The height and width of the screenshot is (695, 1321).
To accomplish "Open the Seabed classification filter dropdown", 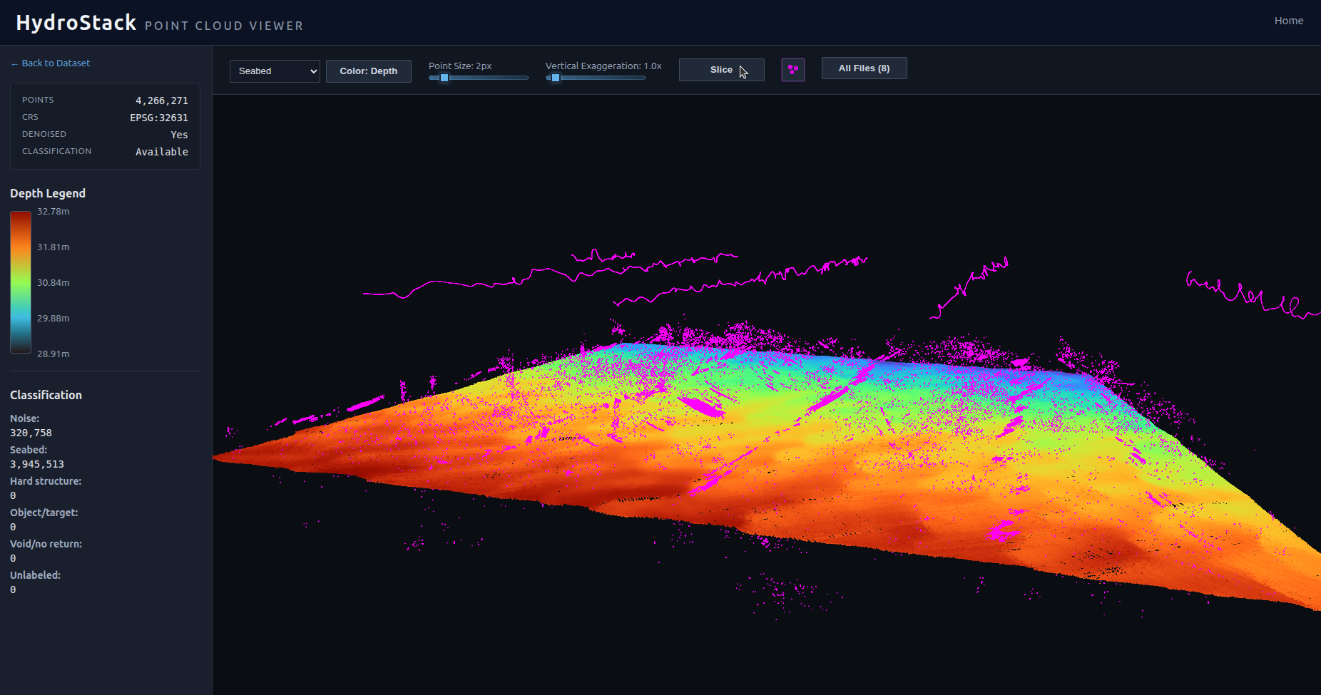I will pos(275,71).
